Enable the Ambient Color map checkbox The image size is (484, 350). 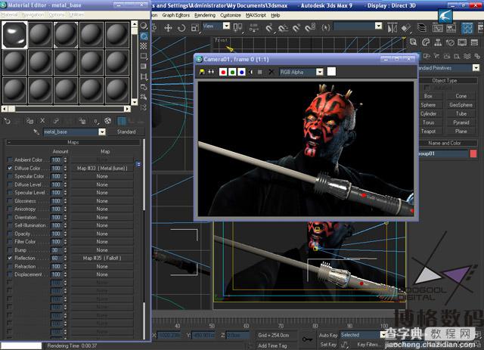coord(10,160)
